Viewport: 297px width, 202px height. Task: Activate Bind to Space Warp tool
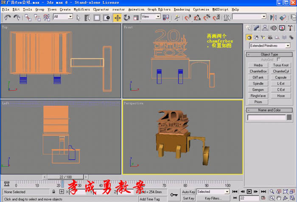click(47, 18)
